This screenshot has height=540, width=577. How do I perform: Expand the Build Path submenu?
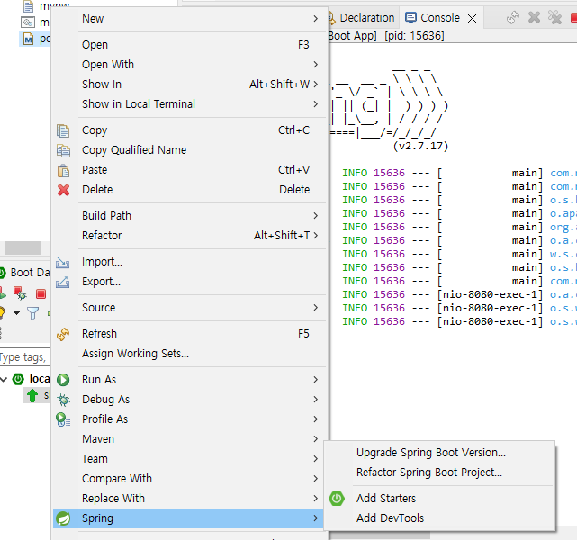coord(189,216)
